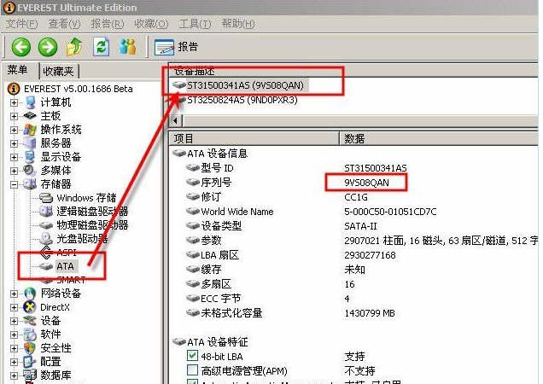Expand the 多媒体 tree node
The height and width of the screenshot is (384, 543).
click(14, 171)
